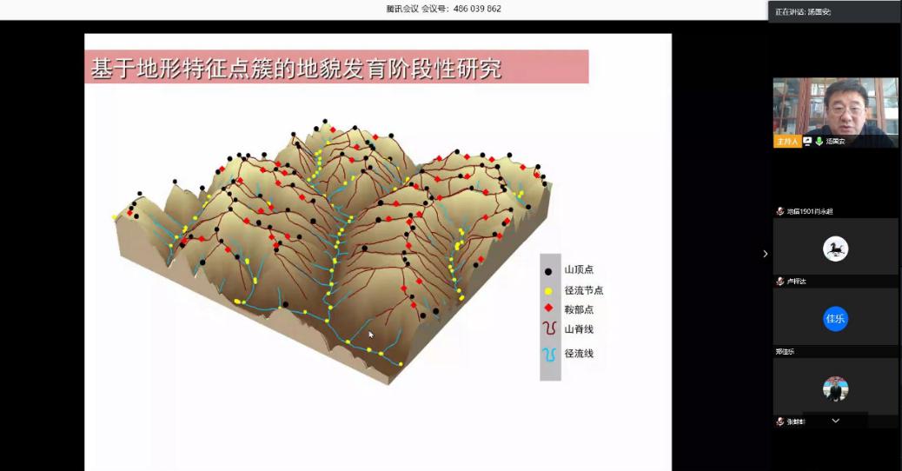Viewport: 902px width, 471px height.
Task: Click the orange 主持人 host badge
Action: click(786, 141)
